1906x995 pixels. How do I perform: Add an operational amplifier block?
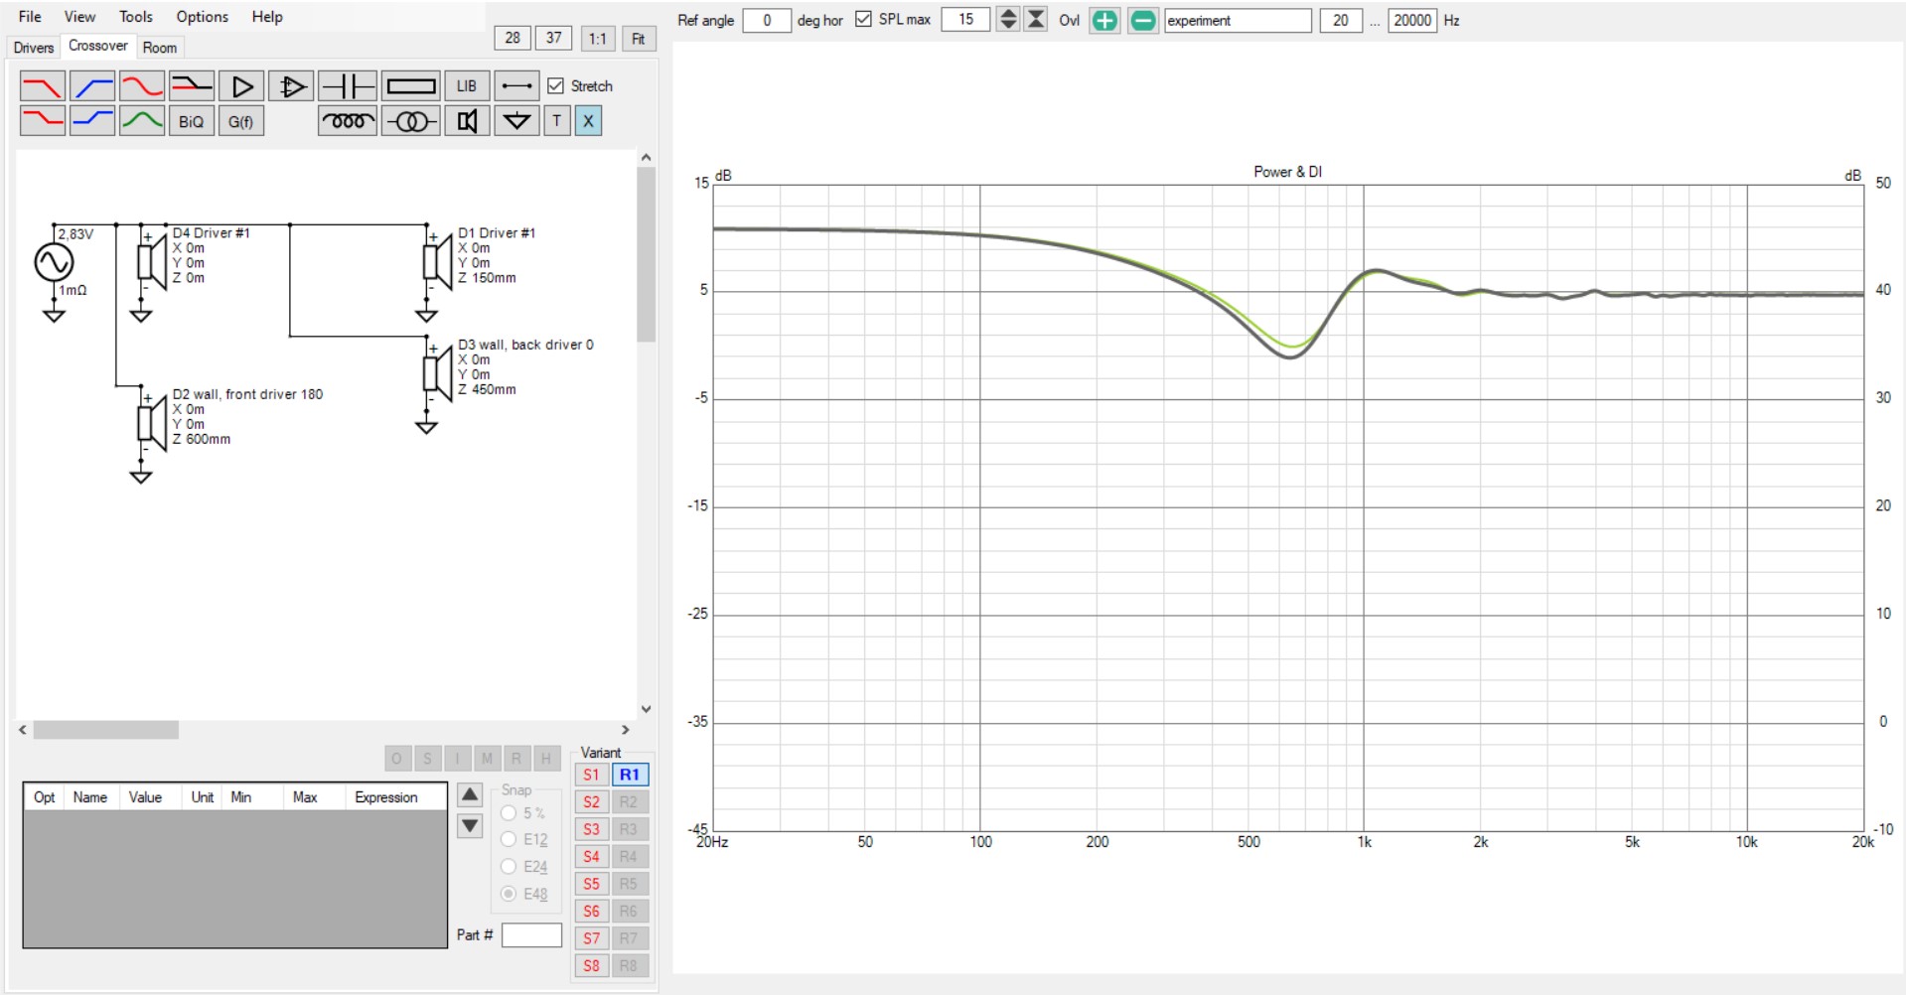(x=291, y=86)
